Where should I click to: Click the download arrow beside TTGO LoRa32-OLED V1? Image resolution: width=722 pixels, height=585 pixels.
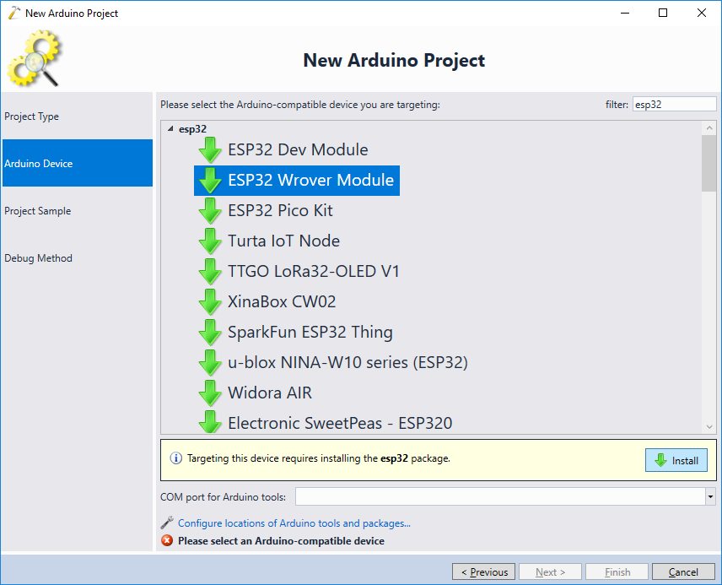210,272
